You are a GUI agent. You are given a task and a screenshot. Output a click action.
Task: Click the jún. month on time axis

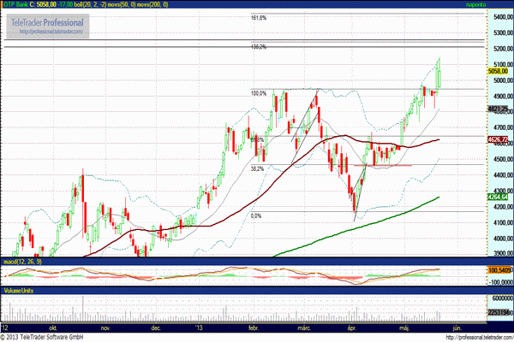[x=457, y=328]
